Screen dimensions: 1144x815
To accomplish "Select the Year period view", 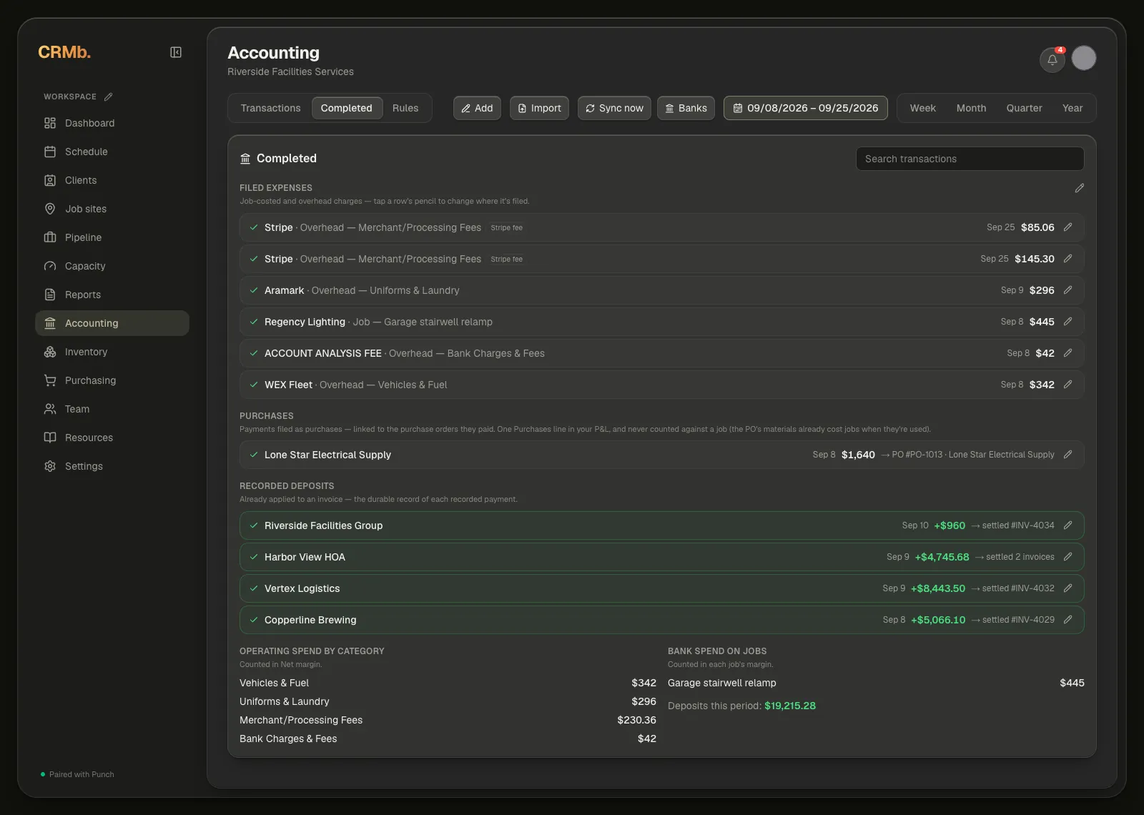I will (x=1072, y=108).
